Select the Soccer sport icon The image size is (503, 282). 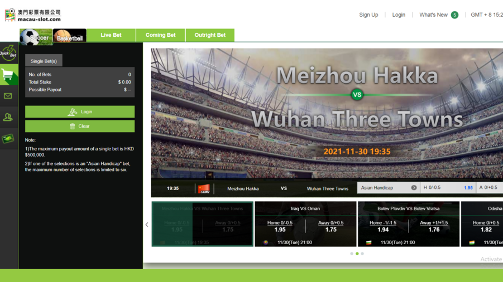coord(36,37)
